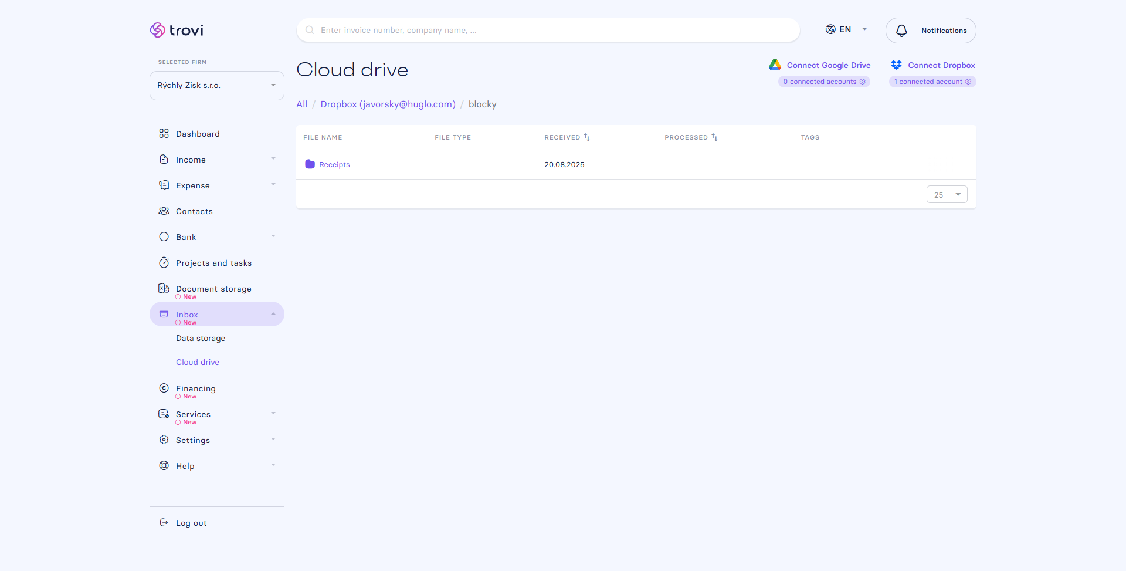The height and width of the screenshot is (571, 1126).
Task: Click the Projects and tasks icon
Action: pyautogui.click(x=164, y=263)
